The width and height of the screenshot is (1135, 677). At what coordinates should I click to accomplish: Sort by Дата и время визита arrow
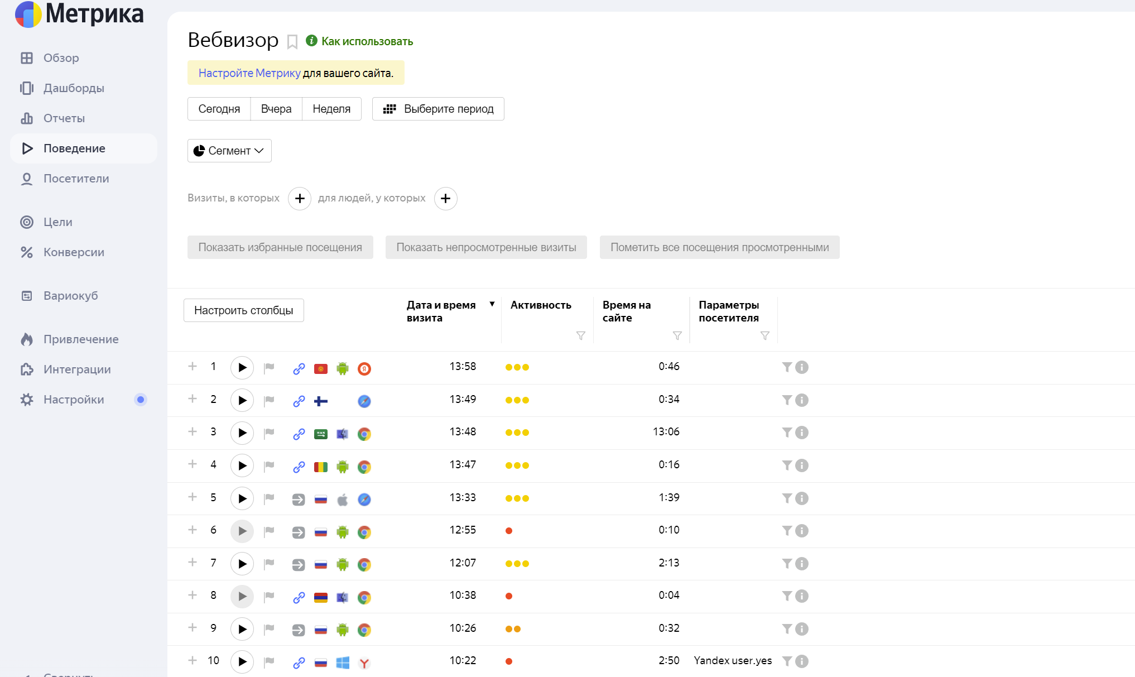(492, 304)
